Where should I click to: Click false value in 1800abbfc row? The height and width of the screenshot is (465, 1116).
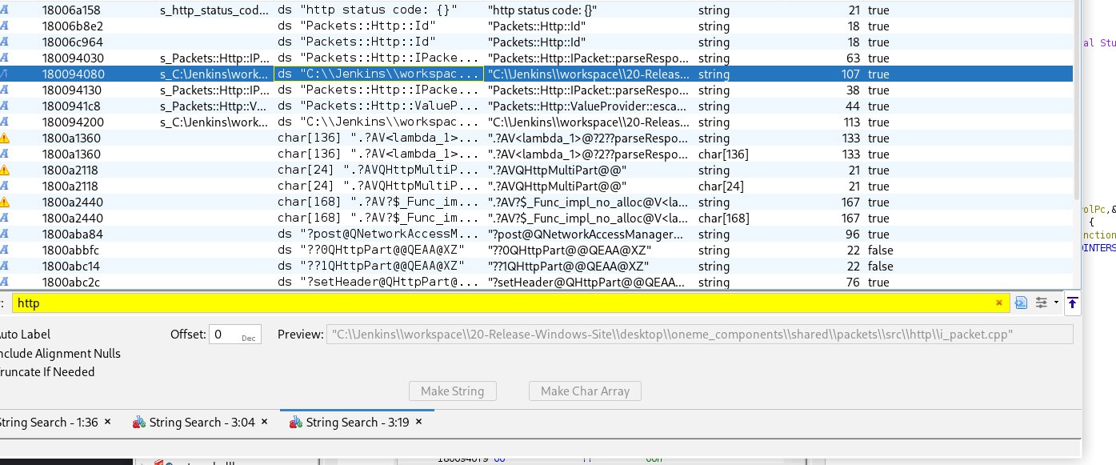point(881,251)
